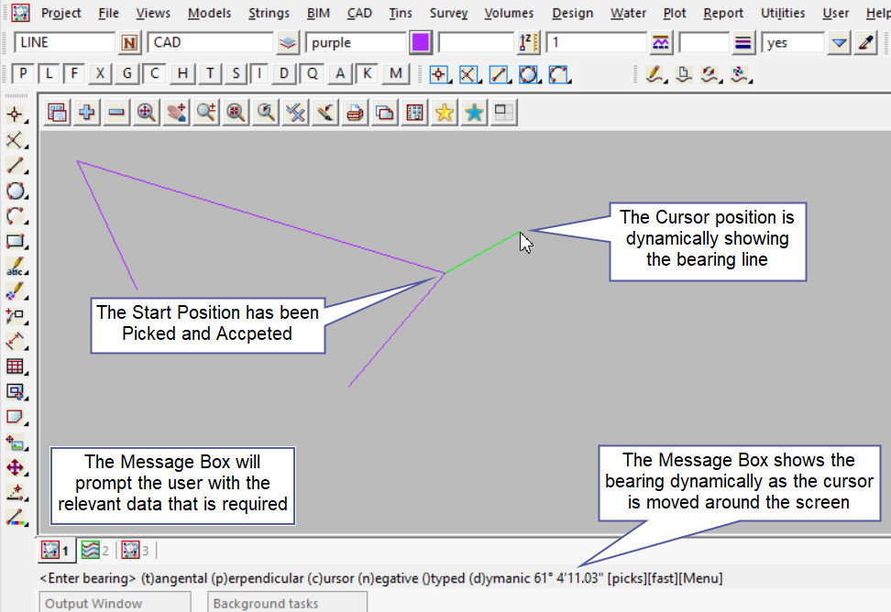The width and height of the screenshot is (891, 612).
Task: Select the pan hand tool
Action: 176,113
